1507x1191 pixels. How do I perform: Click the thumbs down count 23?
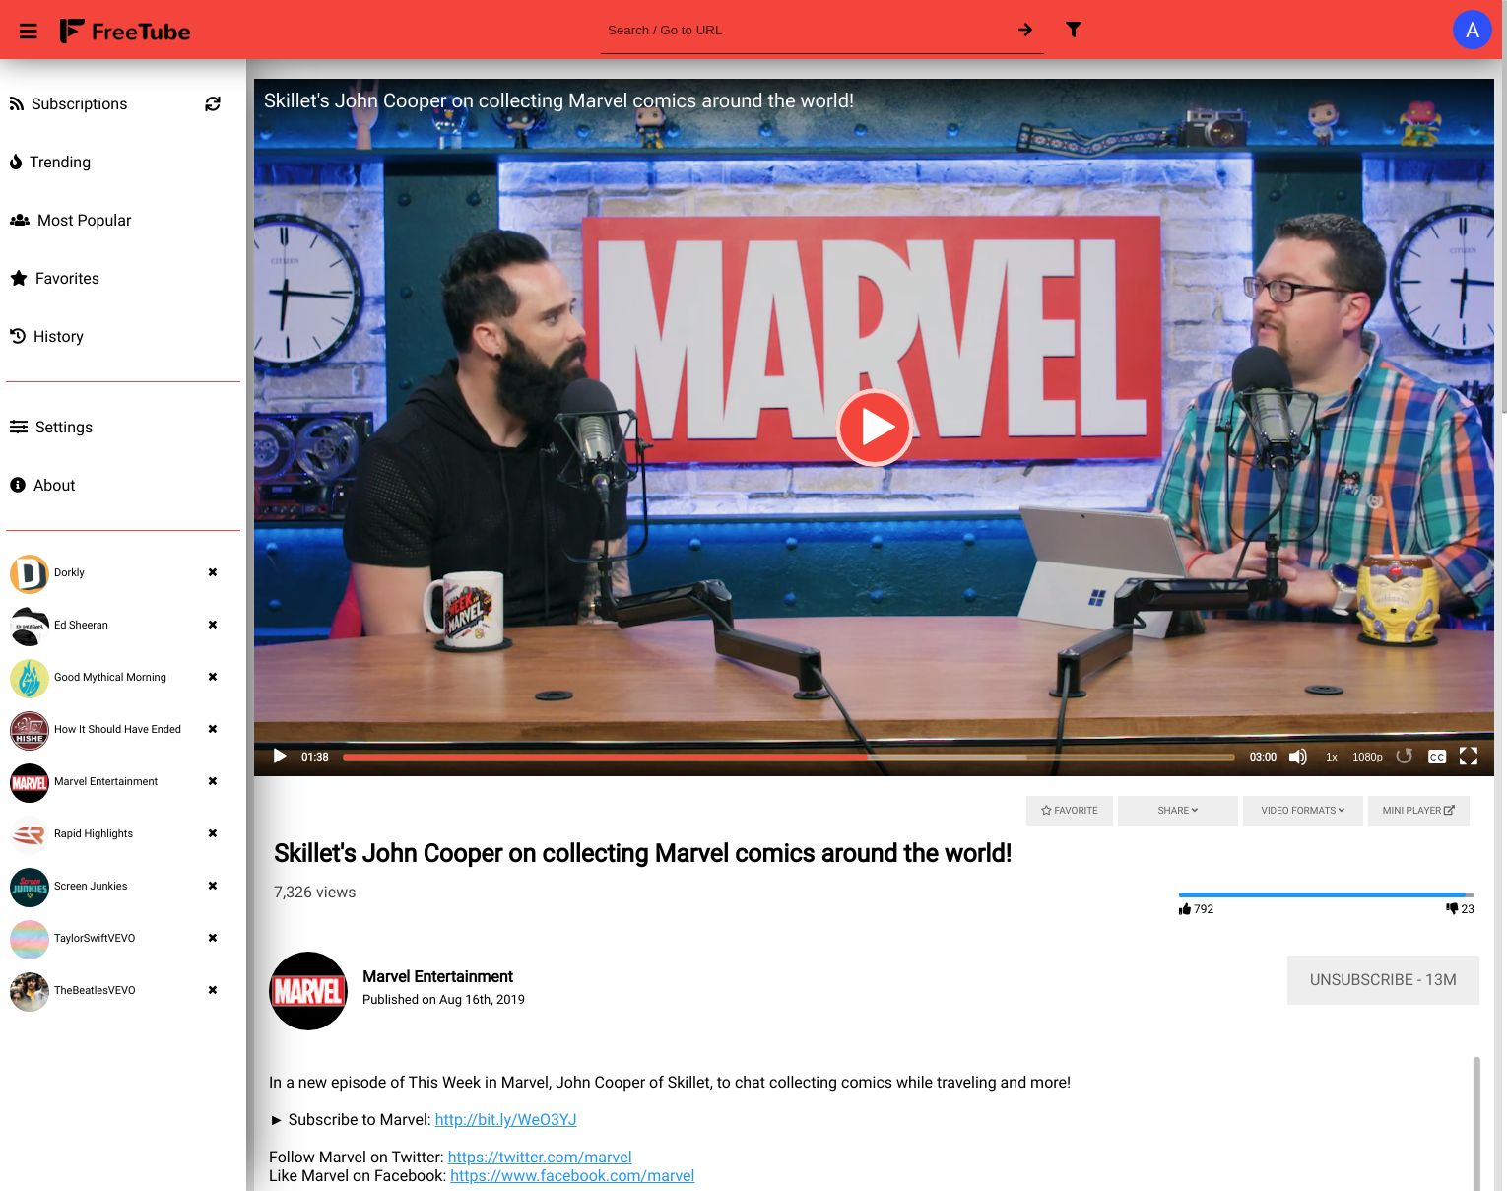click(1460, 909)
